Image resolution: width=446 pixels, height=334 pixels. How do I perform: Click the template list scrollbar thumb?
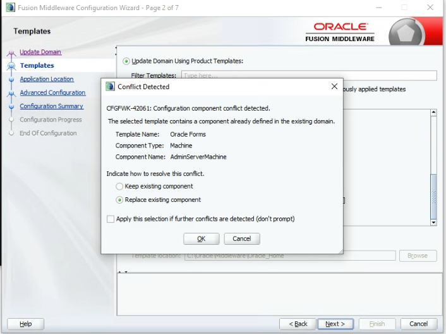pos(433,197)
